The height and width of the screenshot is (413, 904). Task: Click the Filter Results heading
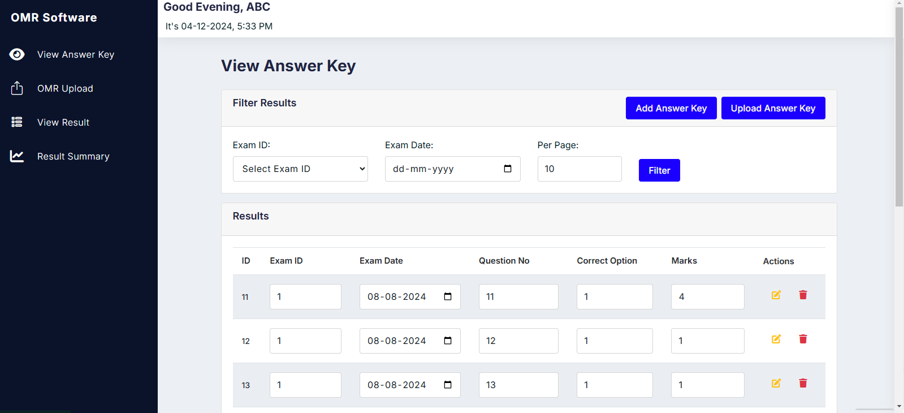265,103
